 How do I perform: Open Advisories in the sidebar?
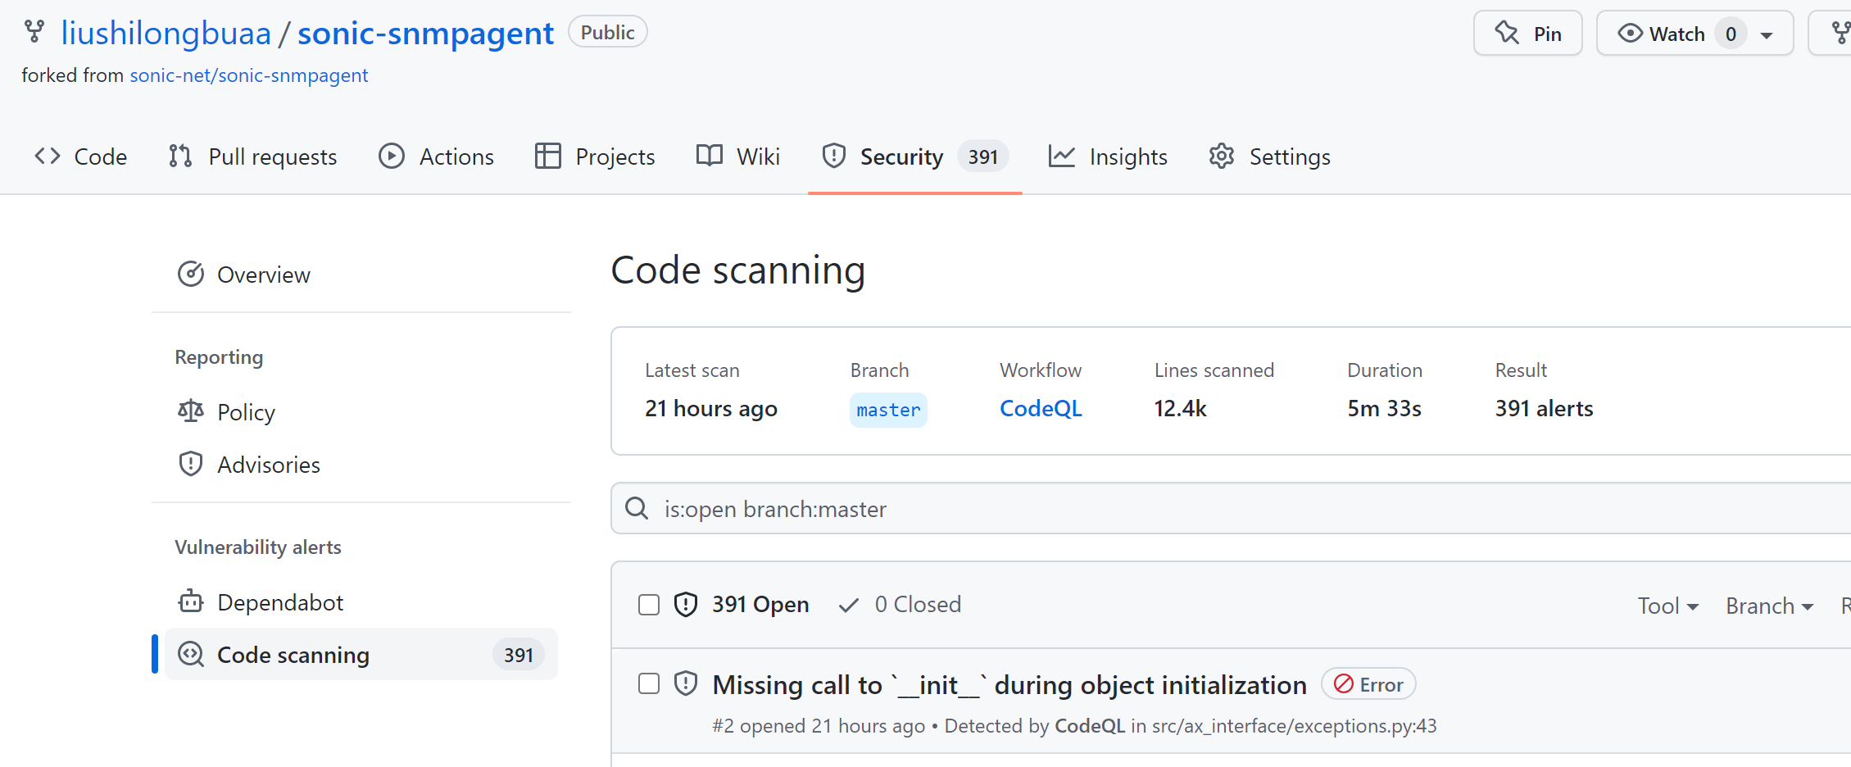point(361,464)
